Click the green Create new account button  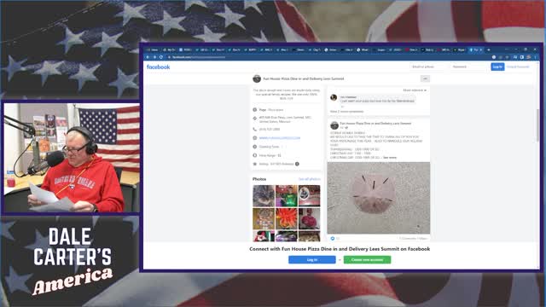coord(367,259)
